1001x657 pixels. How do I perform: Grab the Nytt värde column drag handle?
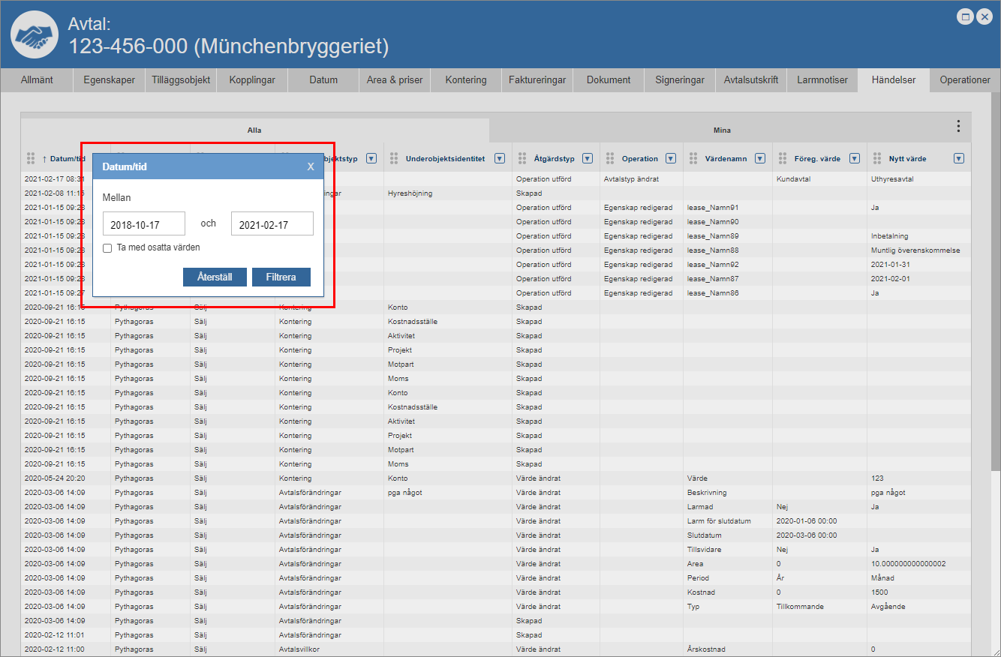click(x=876, y=158)
